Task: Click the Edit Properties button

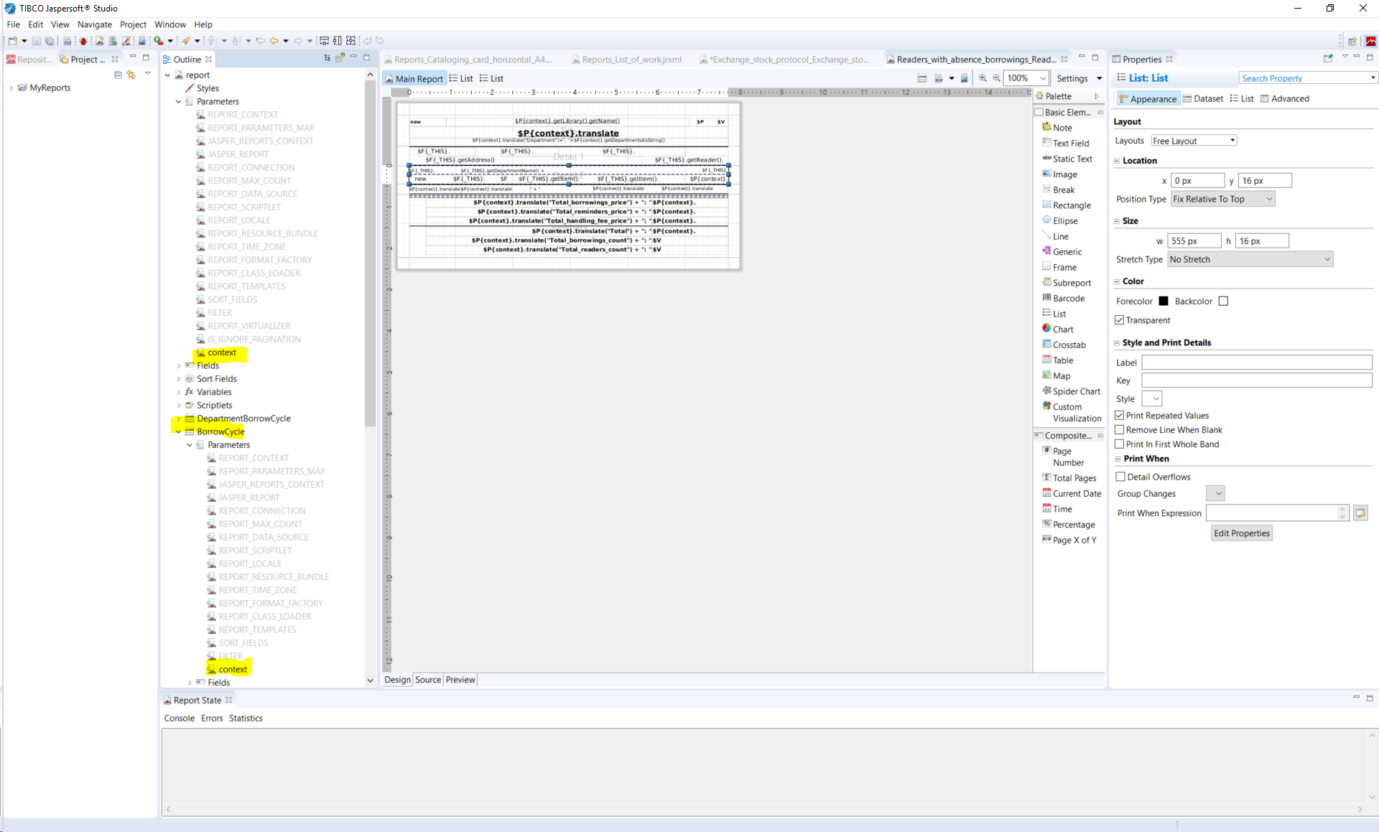Action: point(1241,533)
